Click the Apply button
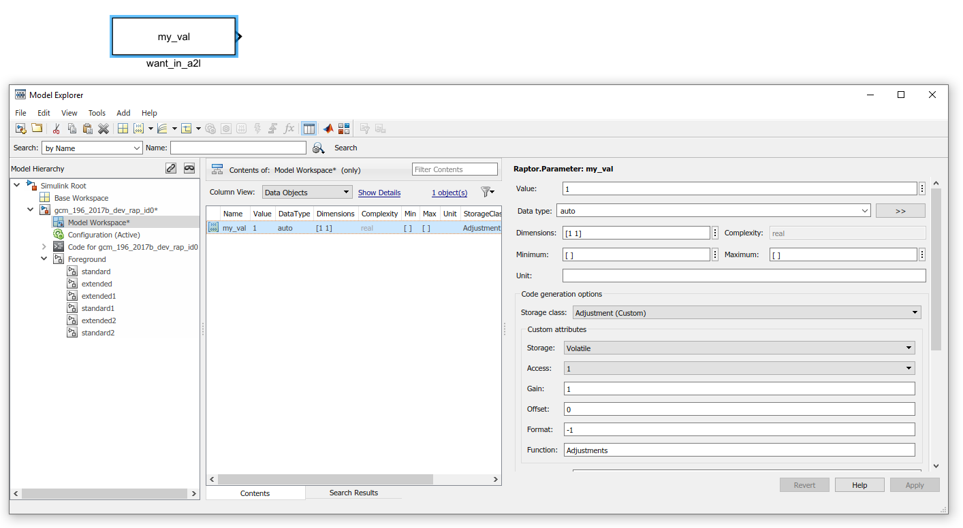 click(x=915, y=485)
